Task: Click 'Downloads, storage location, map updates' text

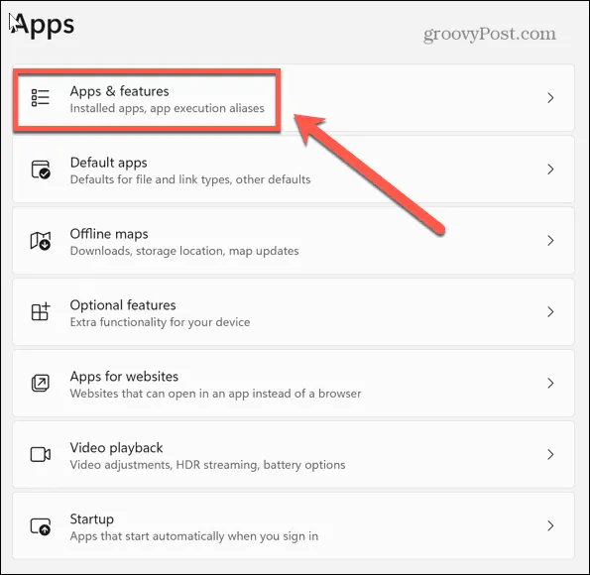Action: 184,251
